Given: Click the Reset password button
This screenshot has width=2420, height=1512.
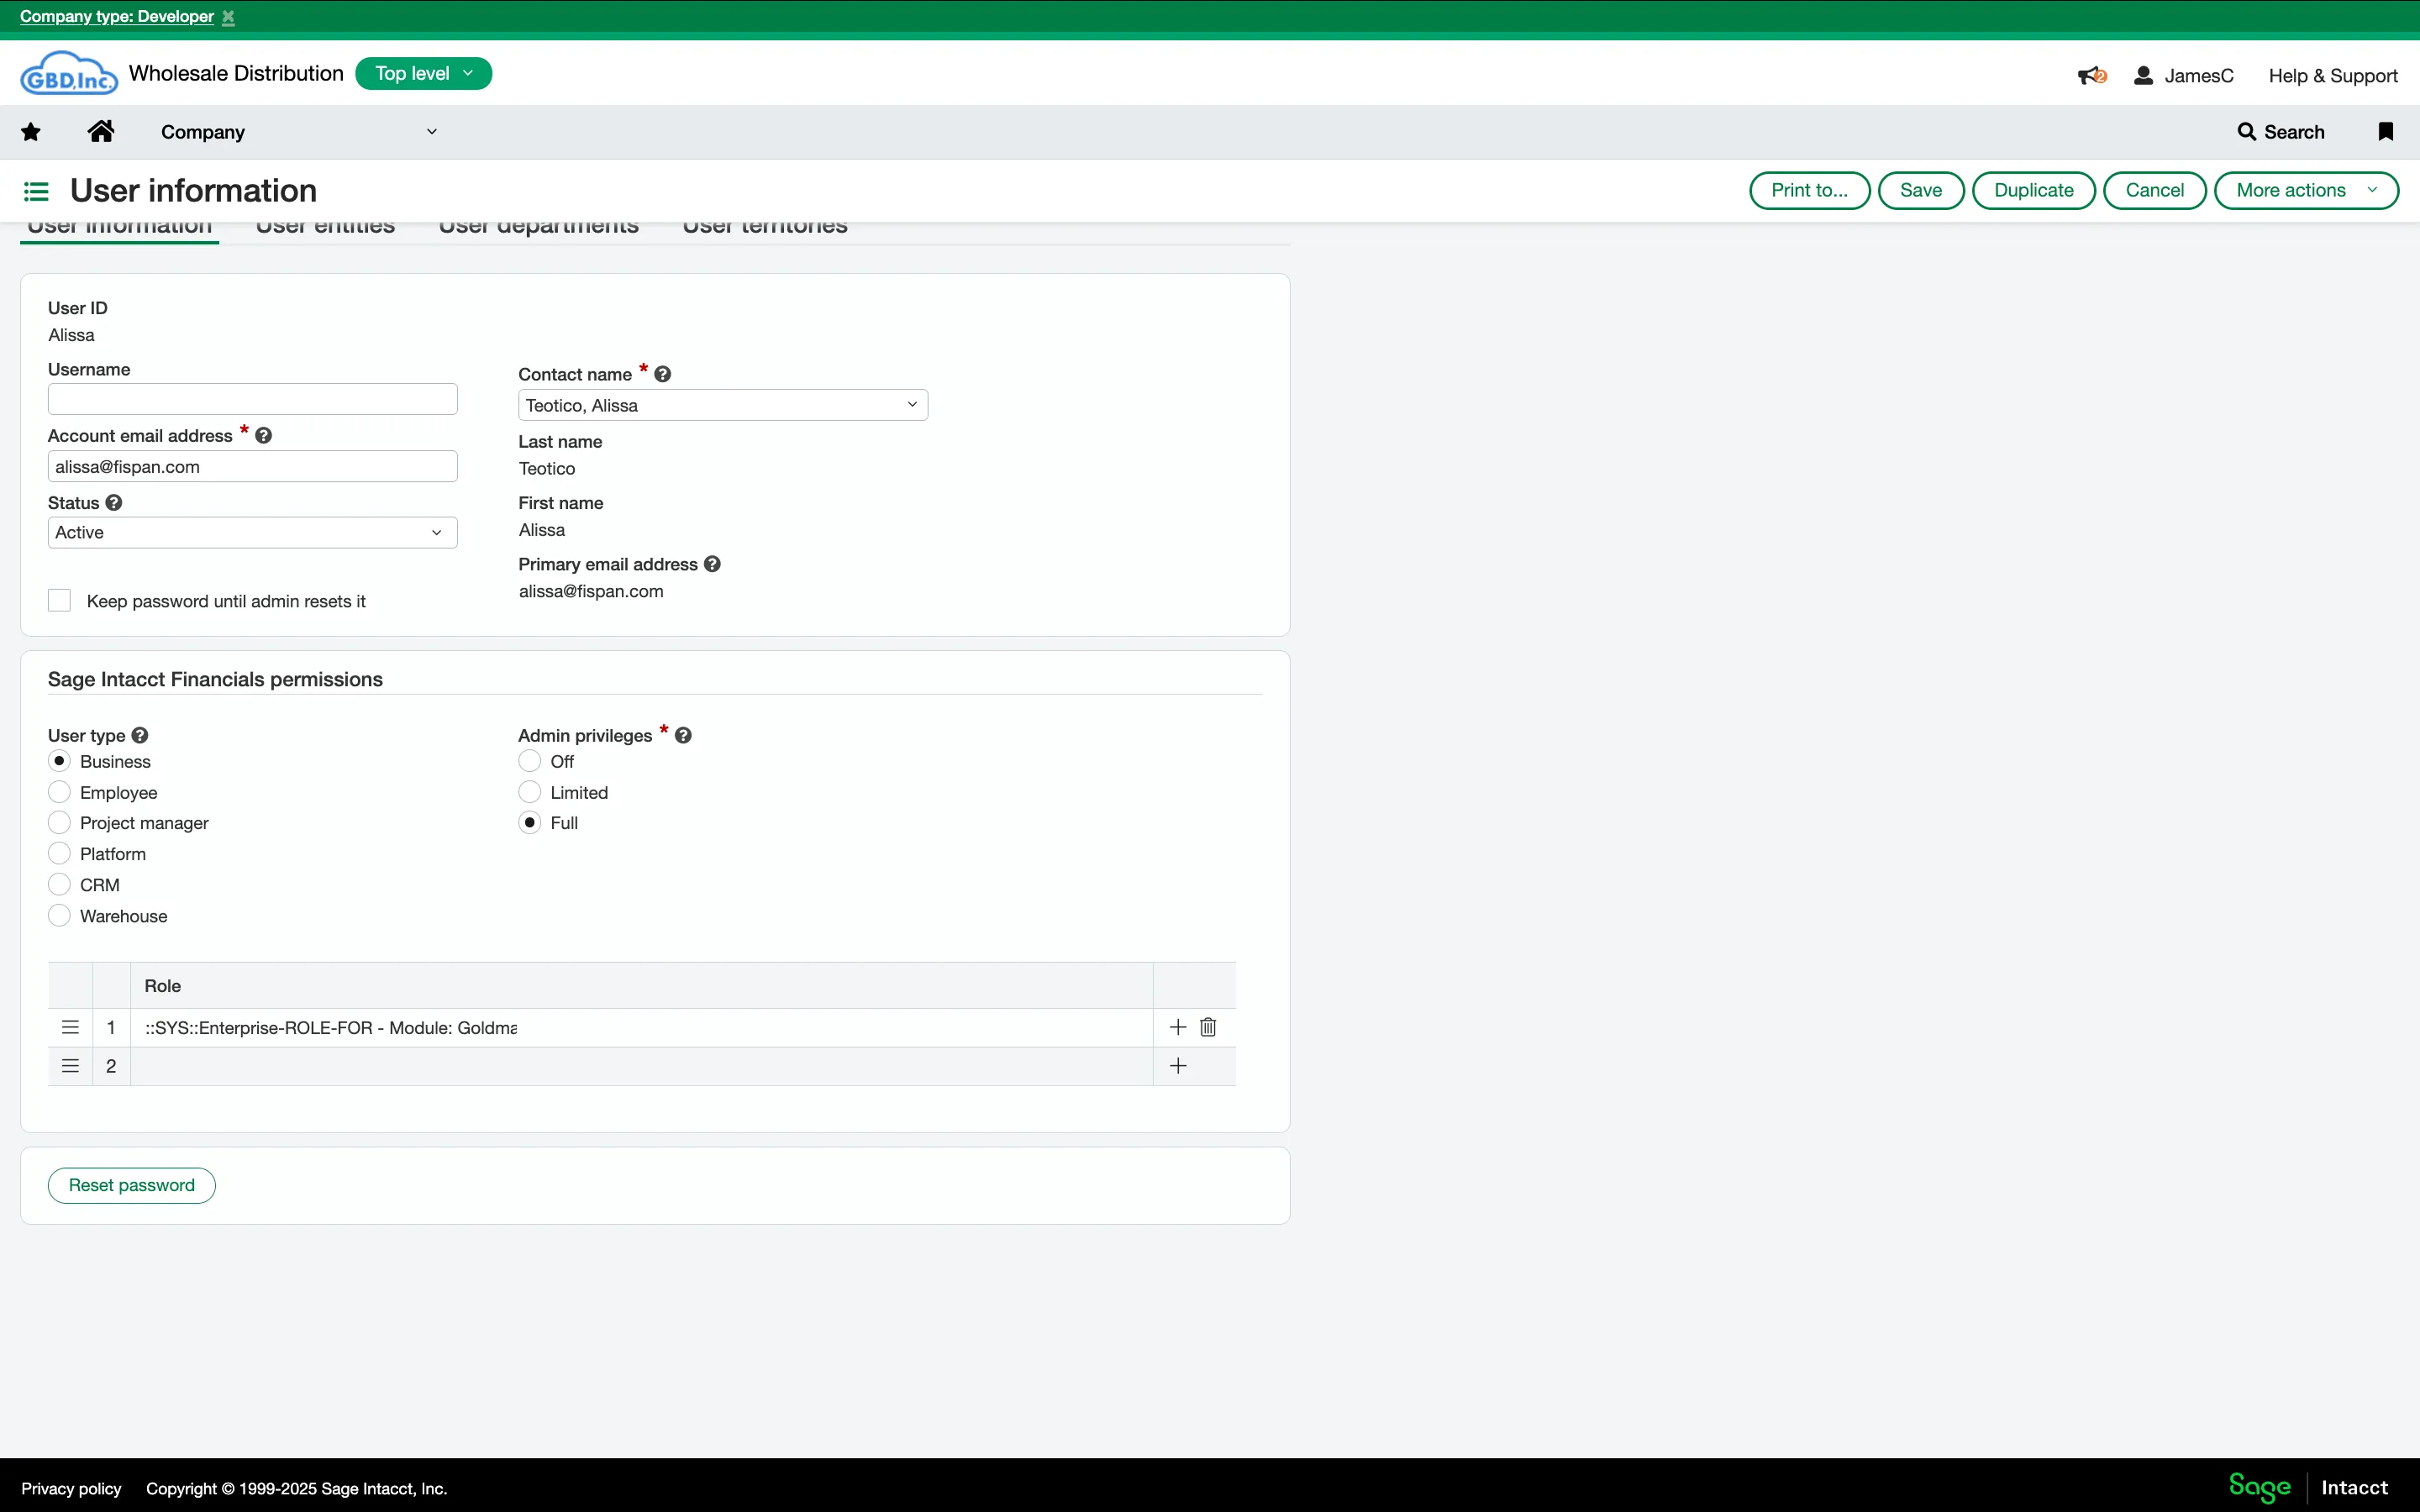Looking at the screenshot, I should point(132,1185).
